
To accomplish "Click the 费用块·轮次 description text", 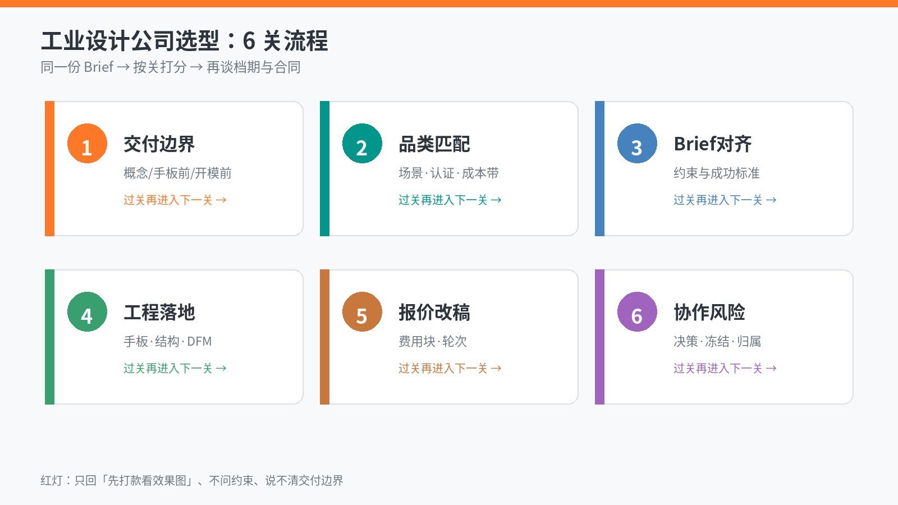I will pos(433,342).
